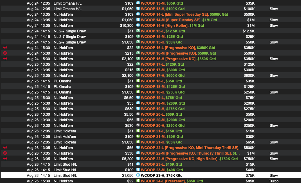Click the 8-max badge beside WCOOP 19-H
Screen dimensions: 301x183
(138, 108)
